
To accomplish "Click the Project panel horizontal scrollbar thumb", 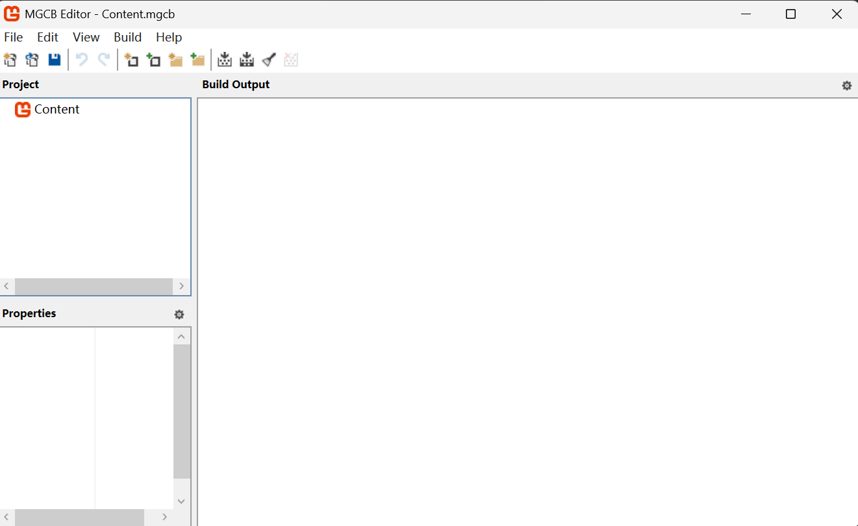I will (94, 286).
